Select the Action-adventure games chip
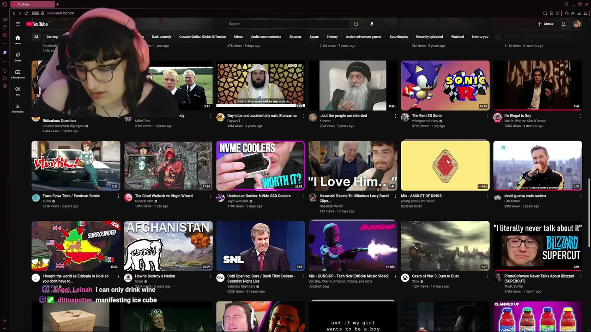This screenshot has height=332, width=591. (x=363, y=37)
